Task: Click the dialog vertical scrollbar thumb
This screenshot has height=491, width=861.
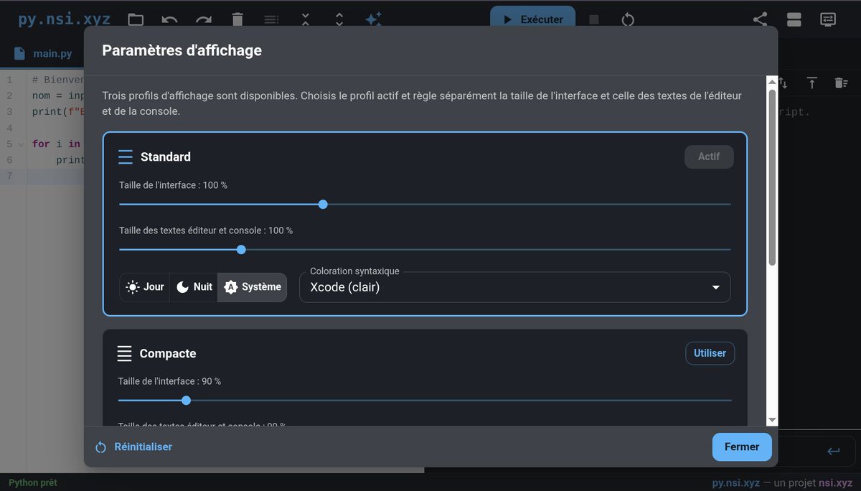Action: coord(772,177)
